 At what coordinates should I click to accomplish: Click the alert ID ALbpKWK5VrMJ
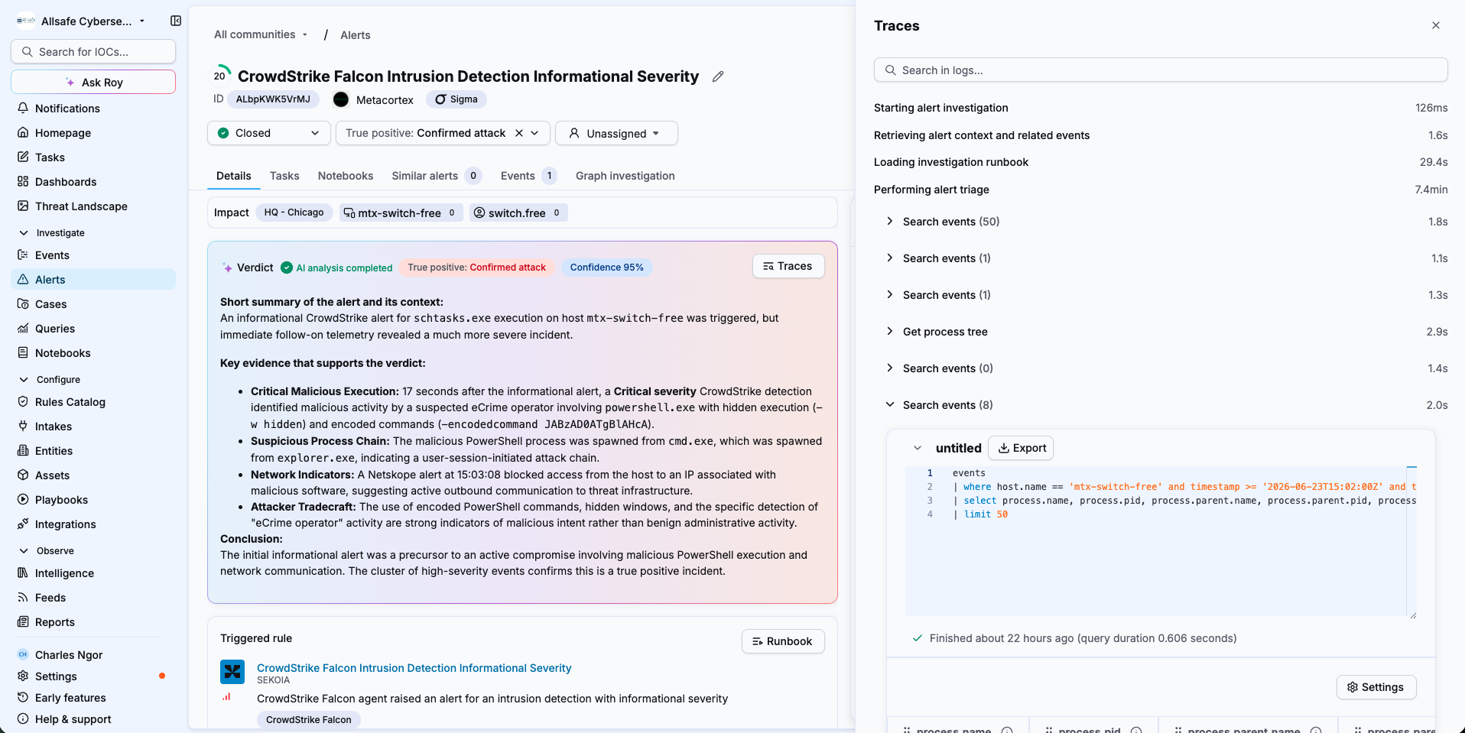click(273, 99)
